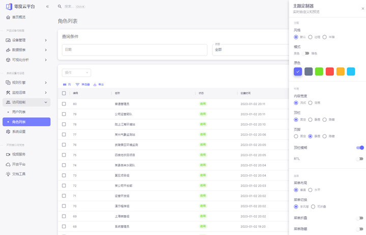Viewport: 366px width, 235px height.
Task: Sort by the 名称 column header
Action: click(117, 93)
